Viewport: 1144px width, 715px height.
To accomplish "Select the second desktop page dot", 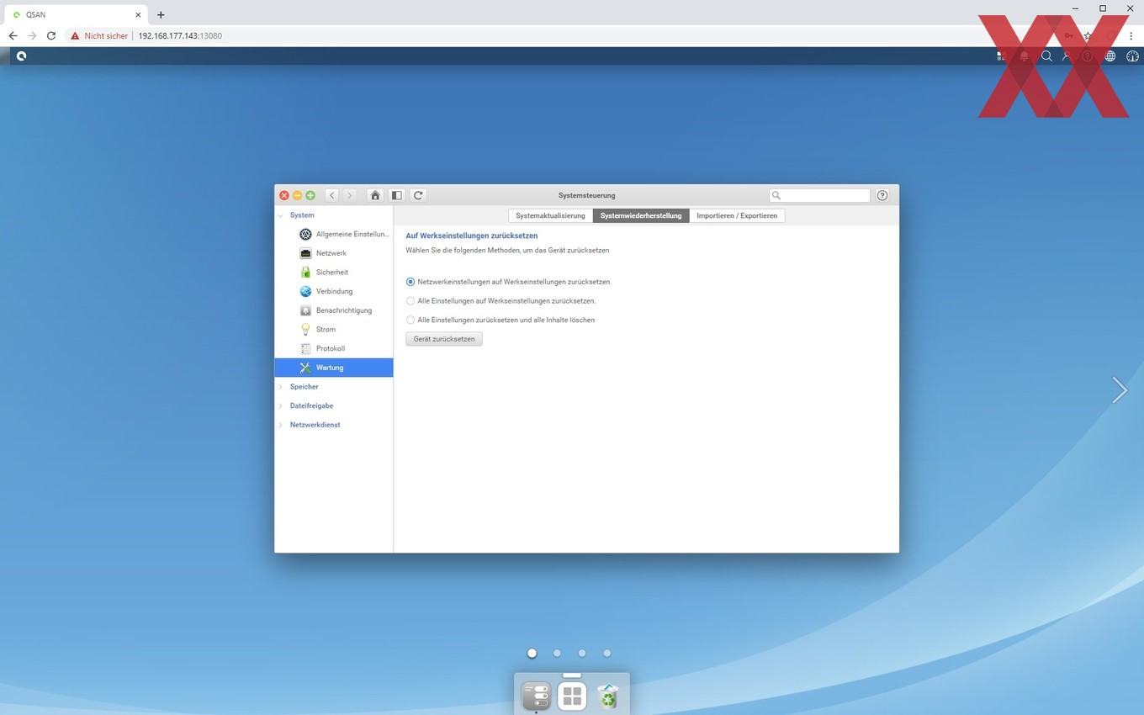I will point(557,653).
